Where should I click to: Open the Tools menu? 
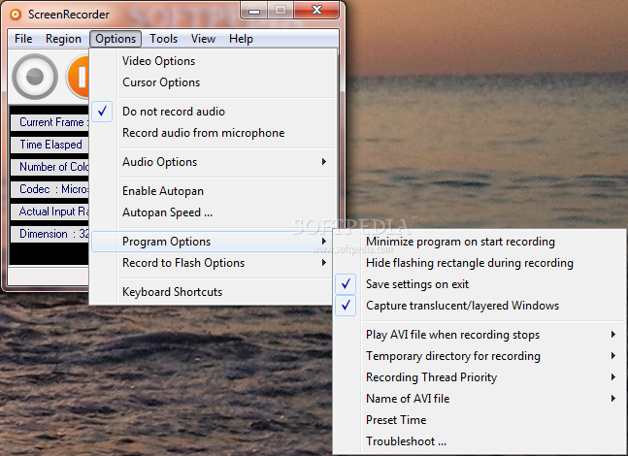pos(163,39)
